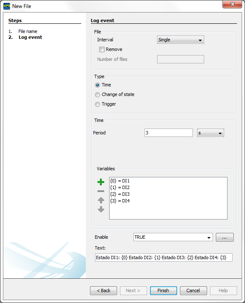Click the Log event step in Steps list
Viewport: 245px width, 303px height.
[30, 37]
